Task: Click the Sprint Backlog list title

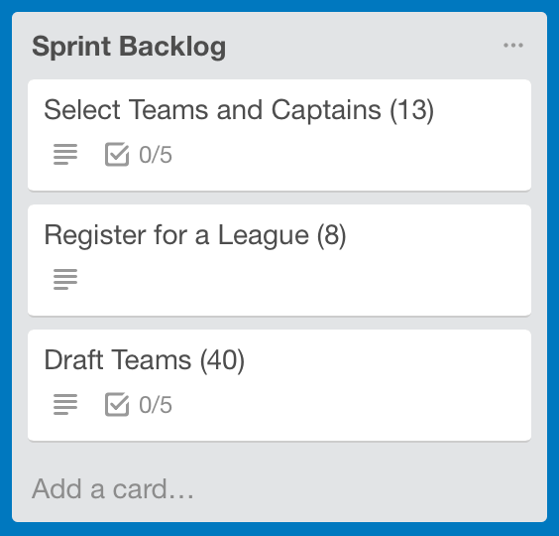Action: pyautogui.click(x=129, y=47)
